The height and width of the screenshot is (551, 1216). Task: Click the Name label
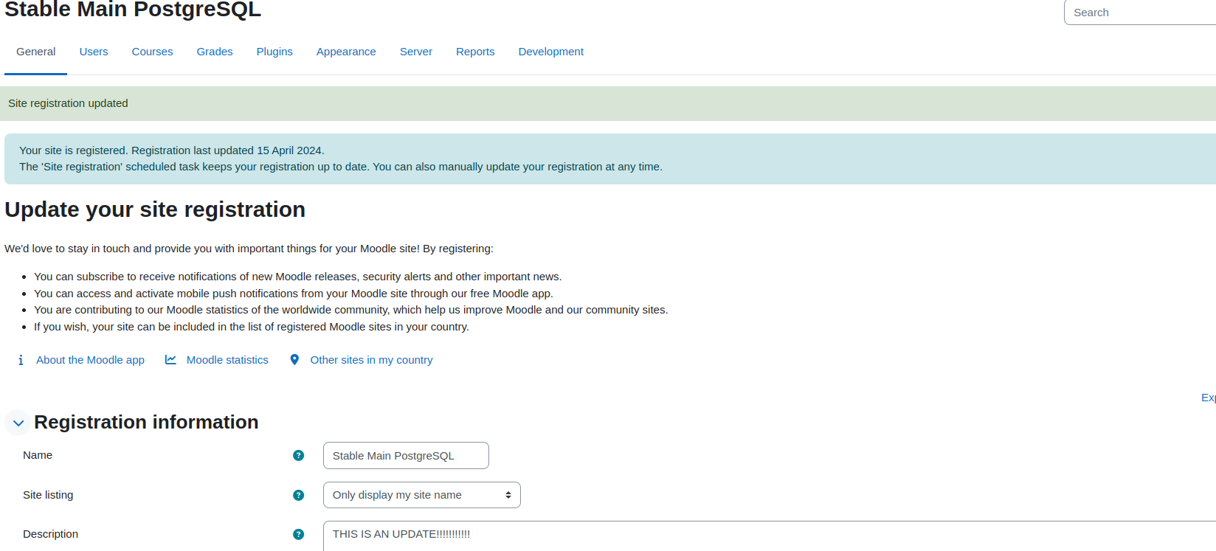pyautogui.click(x=38, y=455)
